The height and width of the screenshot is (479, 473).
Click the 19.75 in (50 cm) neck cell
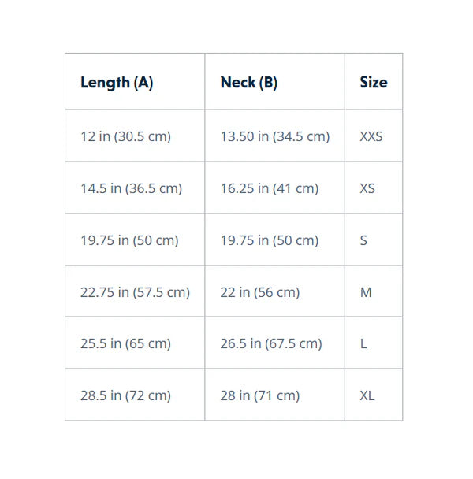(275, 239)
